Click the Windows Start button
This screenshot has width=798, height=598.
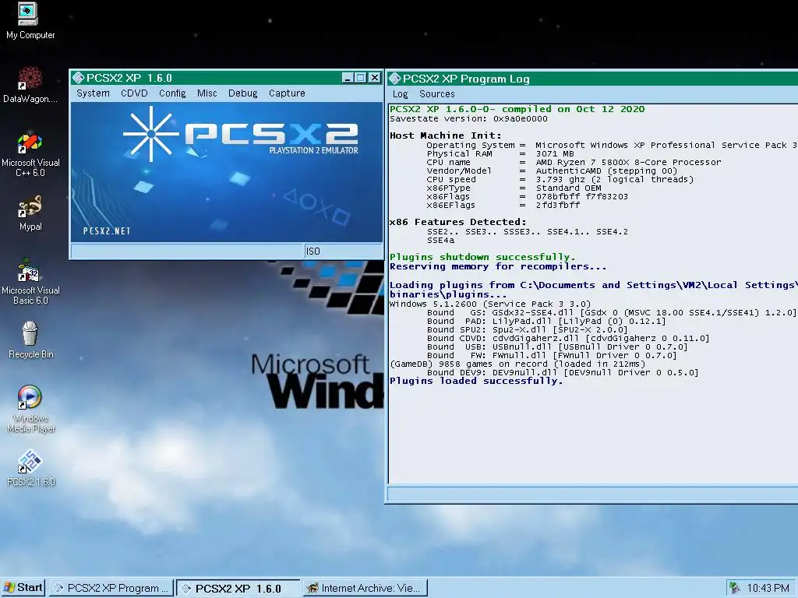(x=23, y=588)
